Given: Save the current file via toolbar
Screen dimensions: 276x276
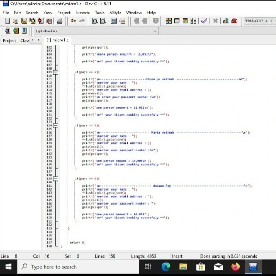Looking at the screenshot, I should 24,21.
